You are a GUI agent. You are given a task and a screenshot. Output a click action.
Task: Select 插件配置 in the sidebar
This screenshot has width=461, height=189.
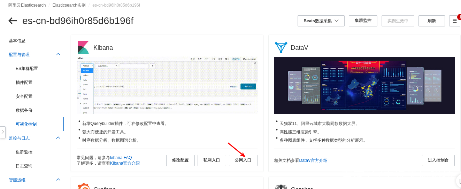[x=24, y=82]
